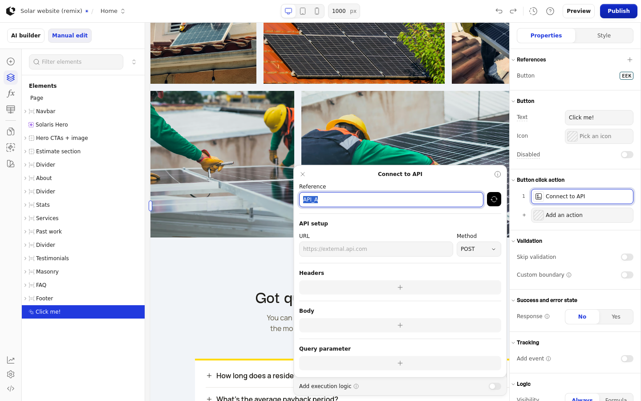Click the regenerate reference icon button
This screenshot has width=641, height=401.
tap(494, 199)
